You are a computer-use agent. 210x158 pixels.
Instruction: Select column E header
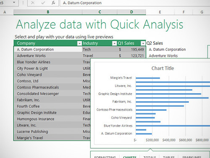point(160,12)
